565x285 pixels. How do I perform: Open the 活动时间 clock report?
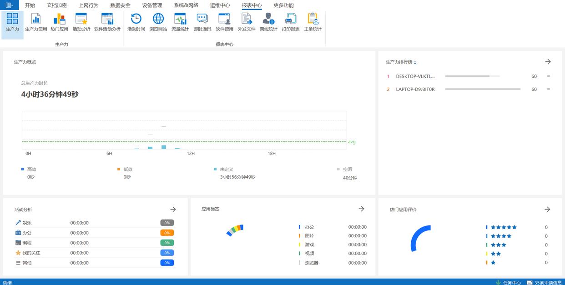136,22
